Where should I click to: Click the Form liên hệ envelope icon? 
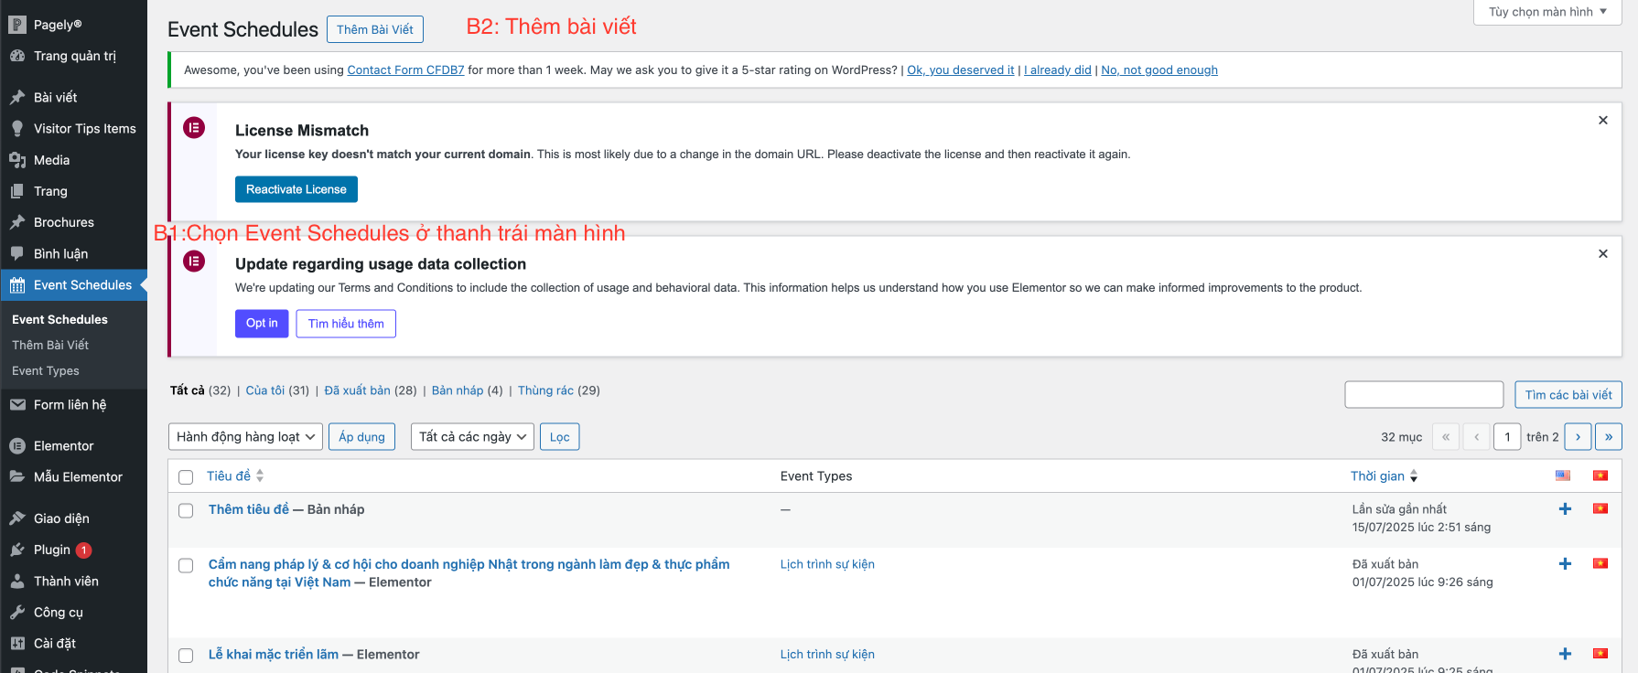[x=17, y=405]
